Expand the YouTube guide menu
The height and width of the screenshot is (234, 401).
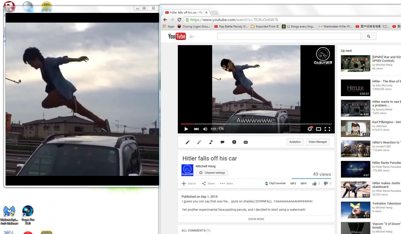(192, 37)
